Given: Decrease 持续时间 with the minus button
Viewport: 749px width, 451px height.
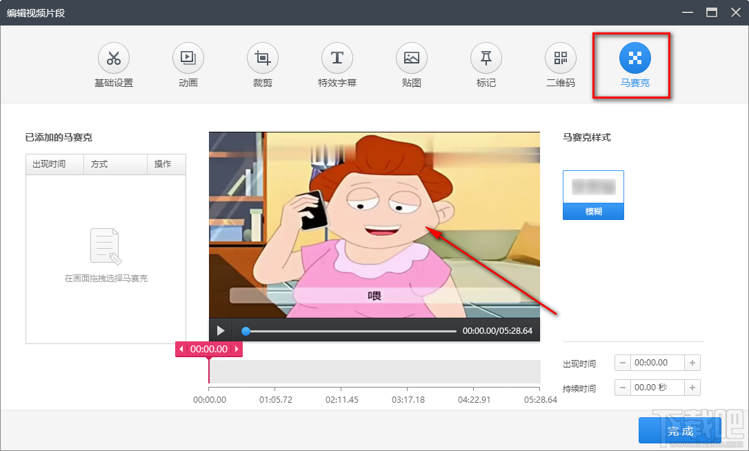Looking at the screenshot, I should pos(622,388).
